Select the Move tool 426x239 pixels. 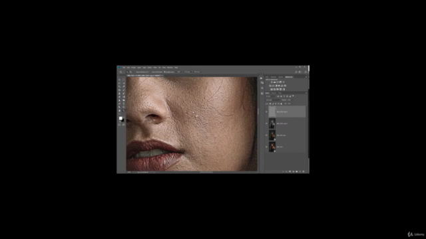120,80
